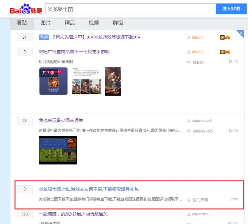Click last replier subivssubi5 at 12:45
Screen dimensions: 248x224
[x=203, y=131]
